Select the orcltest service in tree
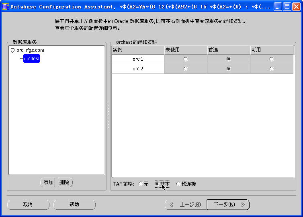 (31, 59)
